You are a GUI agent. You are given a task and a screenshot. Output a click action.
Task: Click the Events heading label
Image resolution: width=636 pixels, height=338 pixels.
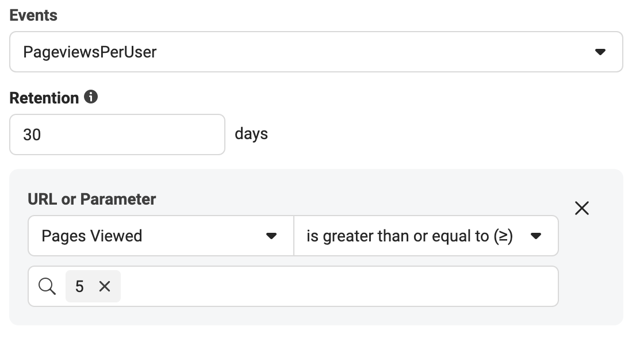pyautogui.click(x=33, y=16)
